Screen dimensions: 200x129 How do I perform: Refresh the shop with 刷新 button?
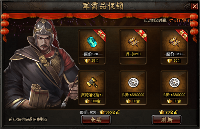(167, 120)
